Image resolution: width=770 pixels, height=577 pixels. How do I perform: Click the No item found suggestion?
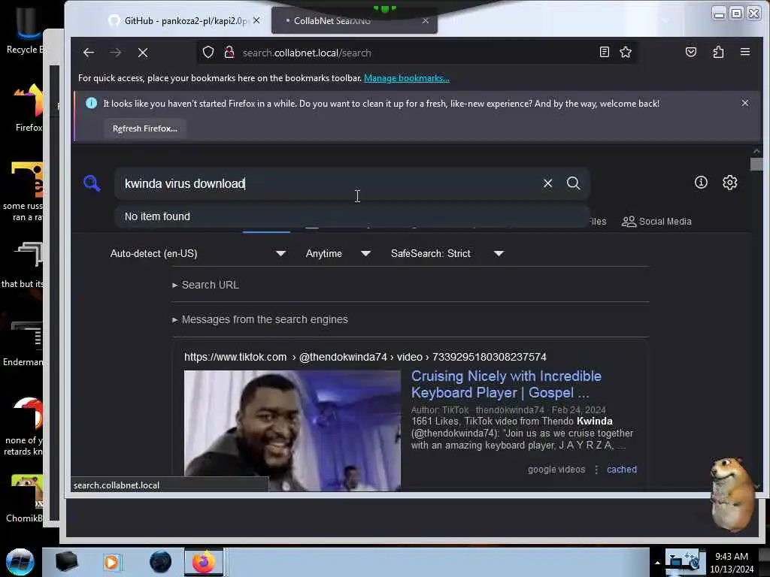coord(352,216)
